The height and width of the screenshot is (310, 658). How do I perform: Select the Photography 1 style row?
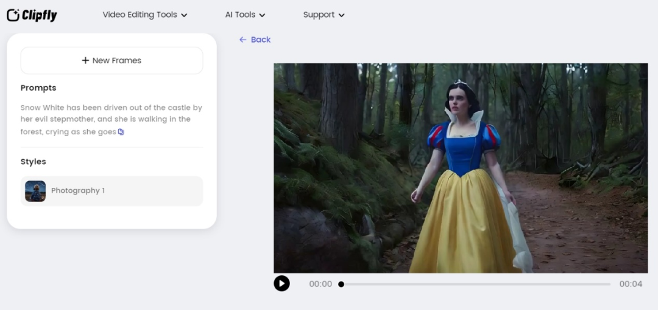click(111, 191)
